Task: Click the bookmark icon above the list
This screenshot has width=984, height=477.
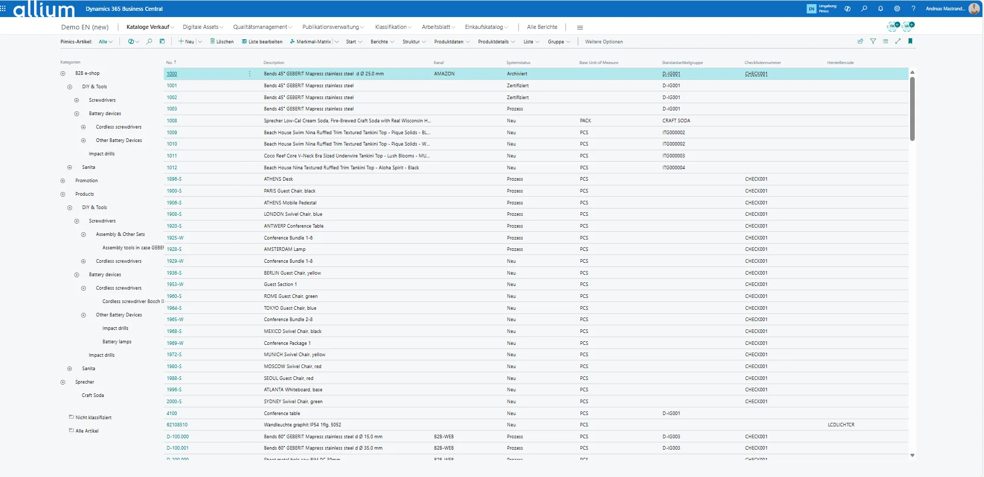Action: (911, 41)
